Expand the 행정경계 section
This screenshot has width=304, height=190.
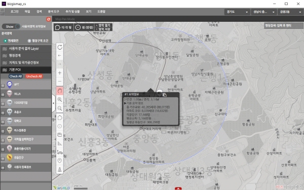(x=26, y=56)
